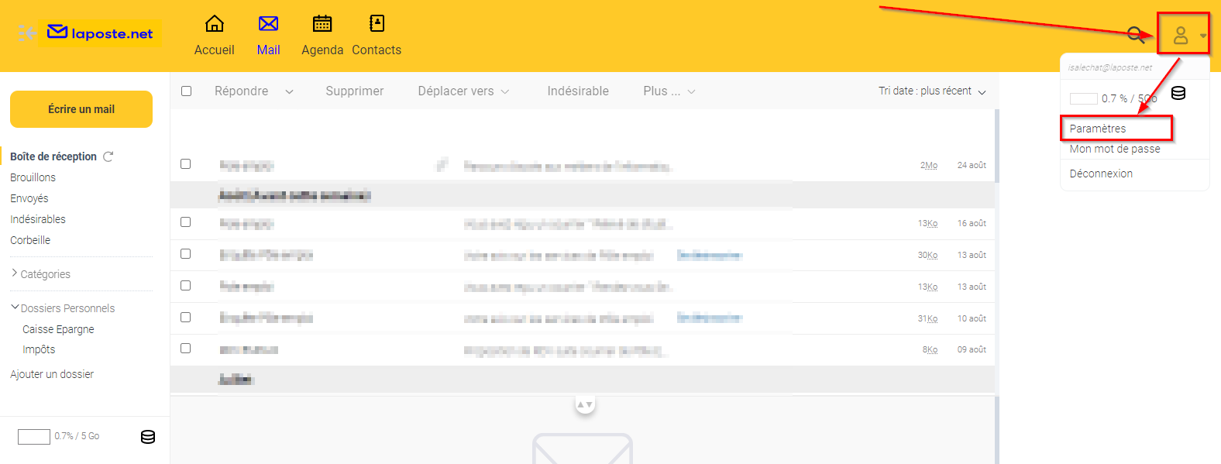Open the user account profile icon
The image size is (1221, 464).
tap(1181, 35)
